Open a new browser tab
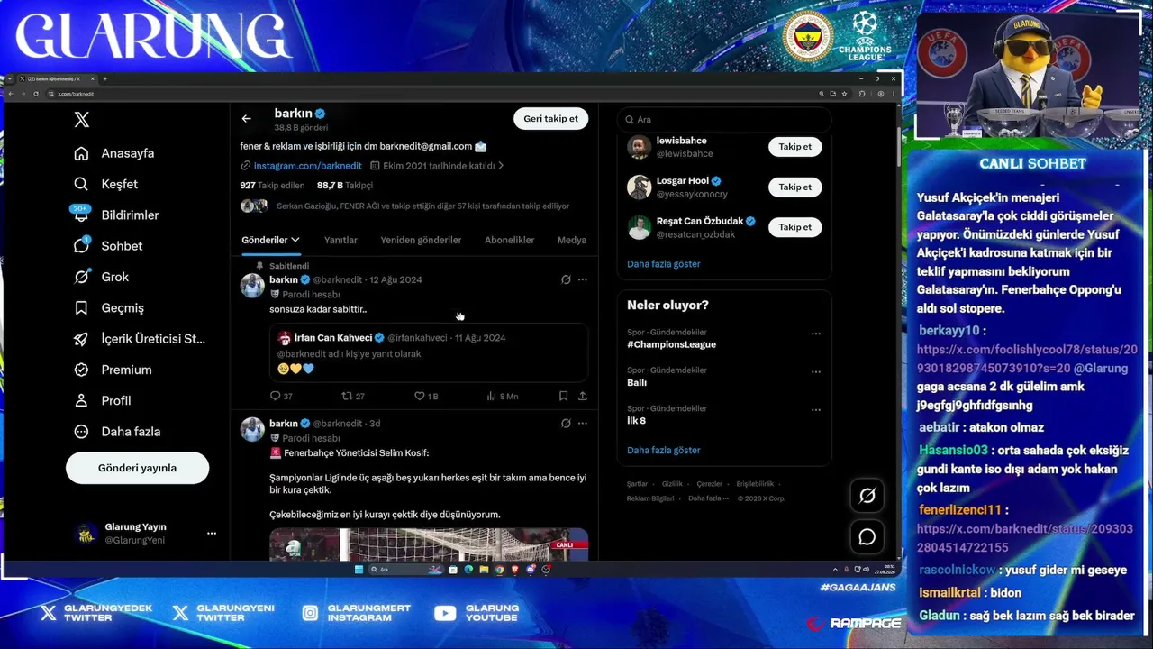Screen dimensions: 1153x649 point(104,79)
